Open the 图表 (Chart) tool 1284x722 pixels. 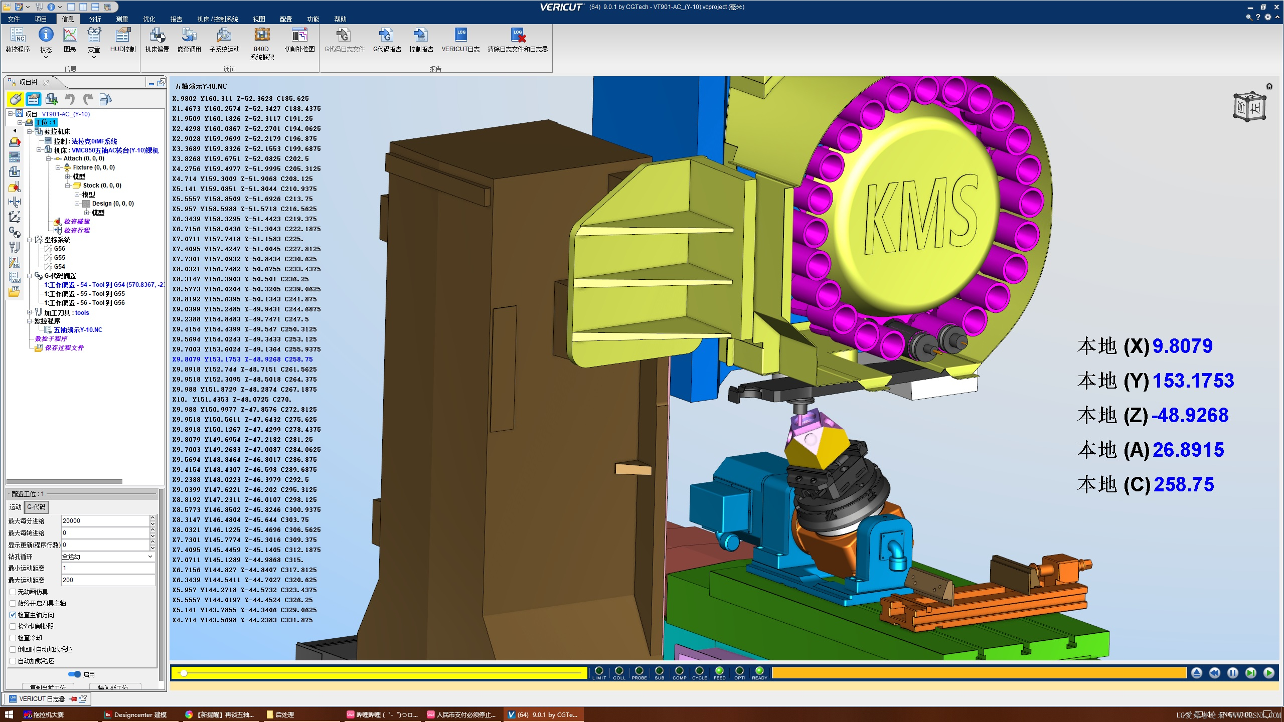tap(70, 40)
